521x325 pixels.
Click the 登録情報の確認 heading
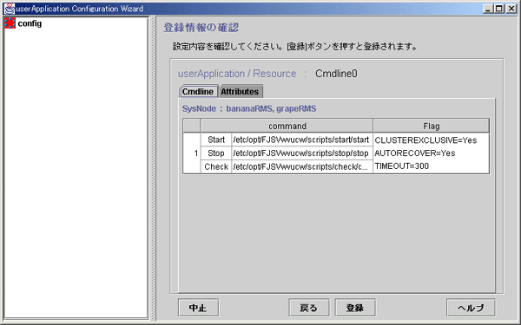(x=201, y=28)
